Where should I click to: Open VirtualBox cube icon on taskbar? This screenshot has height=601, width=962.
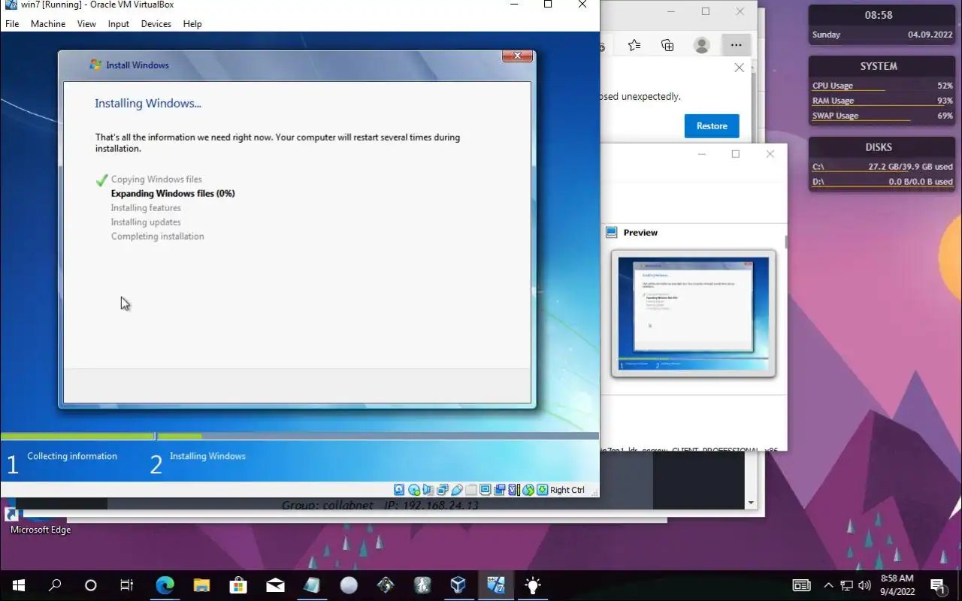458,585
